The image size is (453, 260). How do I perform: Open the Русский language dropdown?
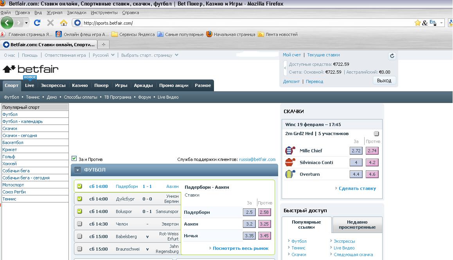click(103, 55)
